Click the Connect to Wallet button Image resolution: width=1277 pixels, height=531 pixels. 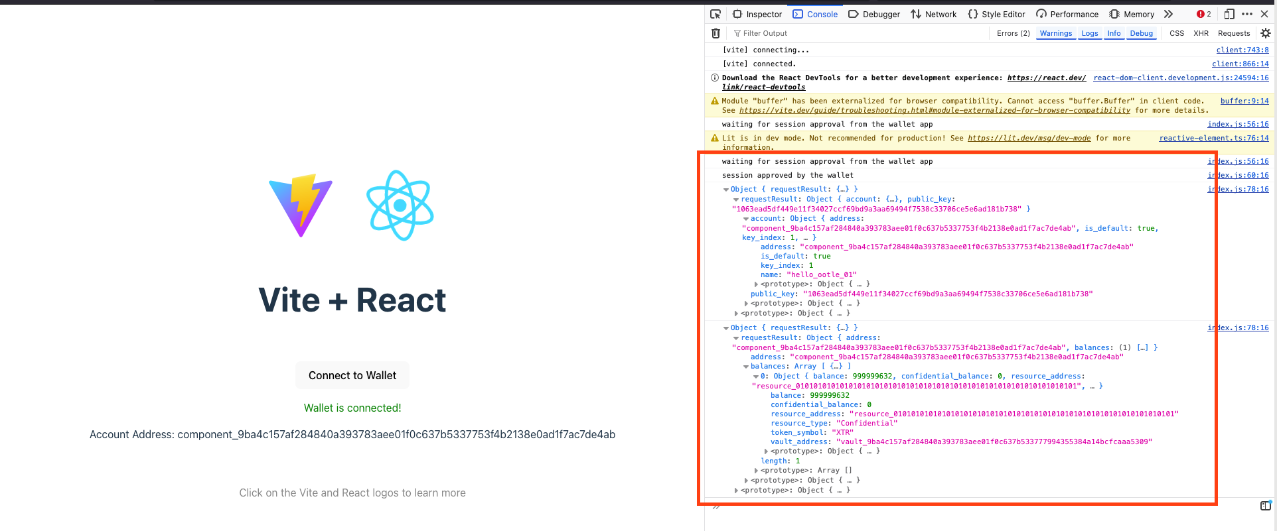(x=352, y=375)
